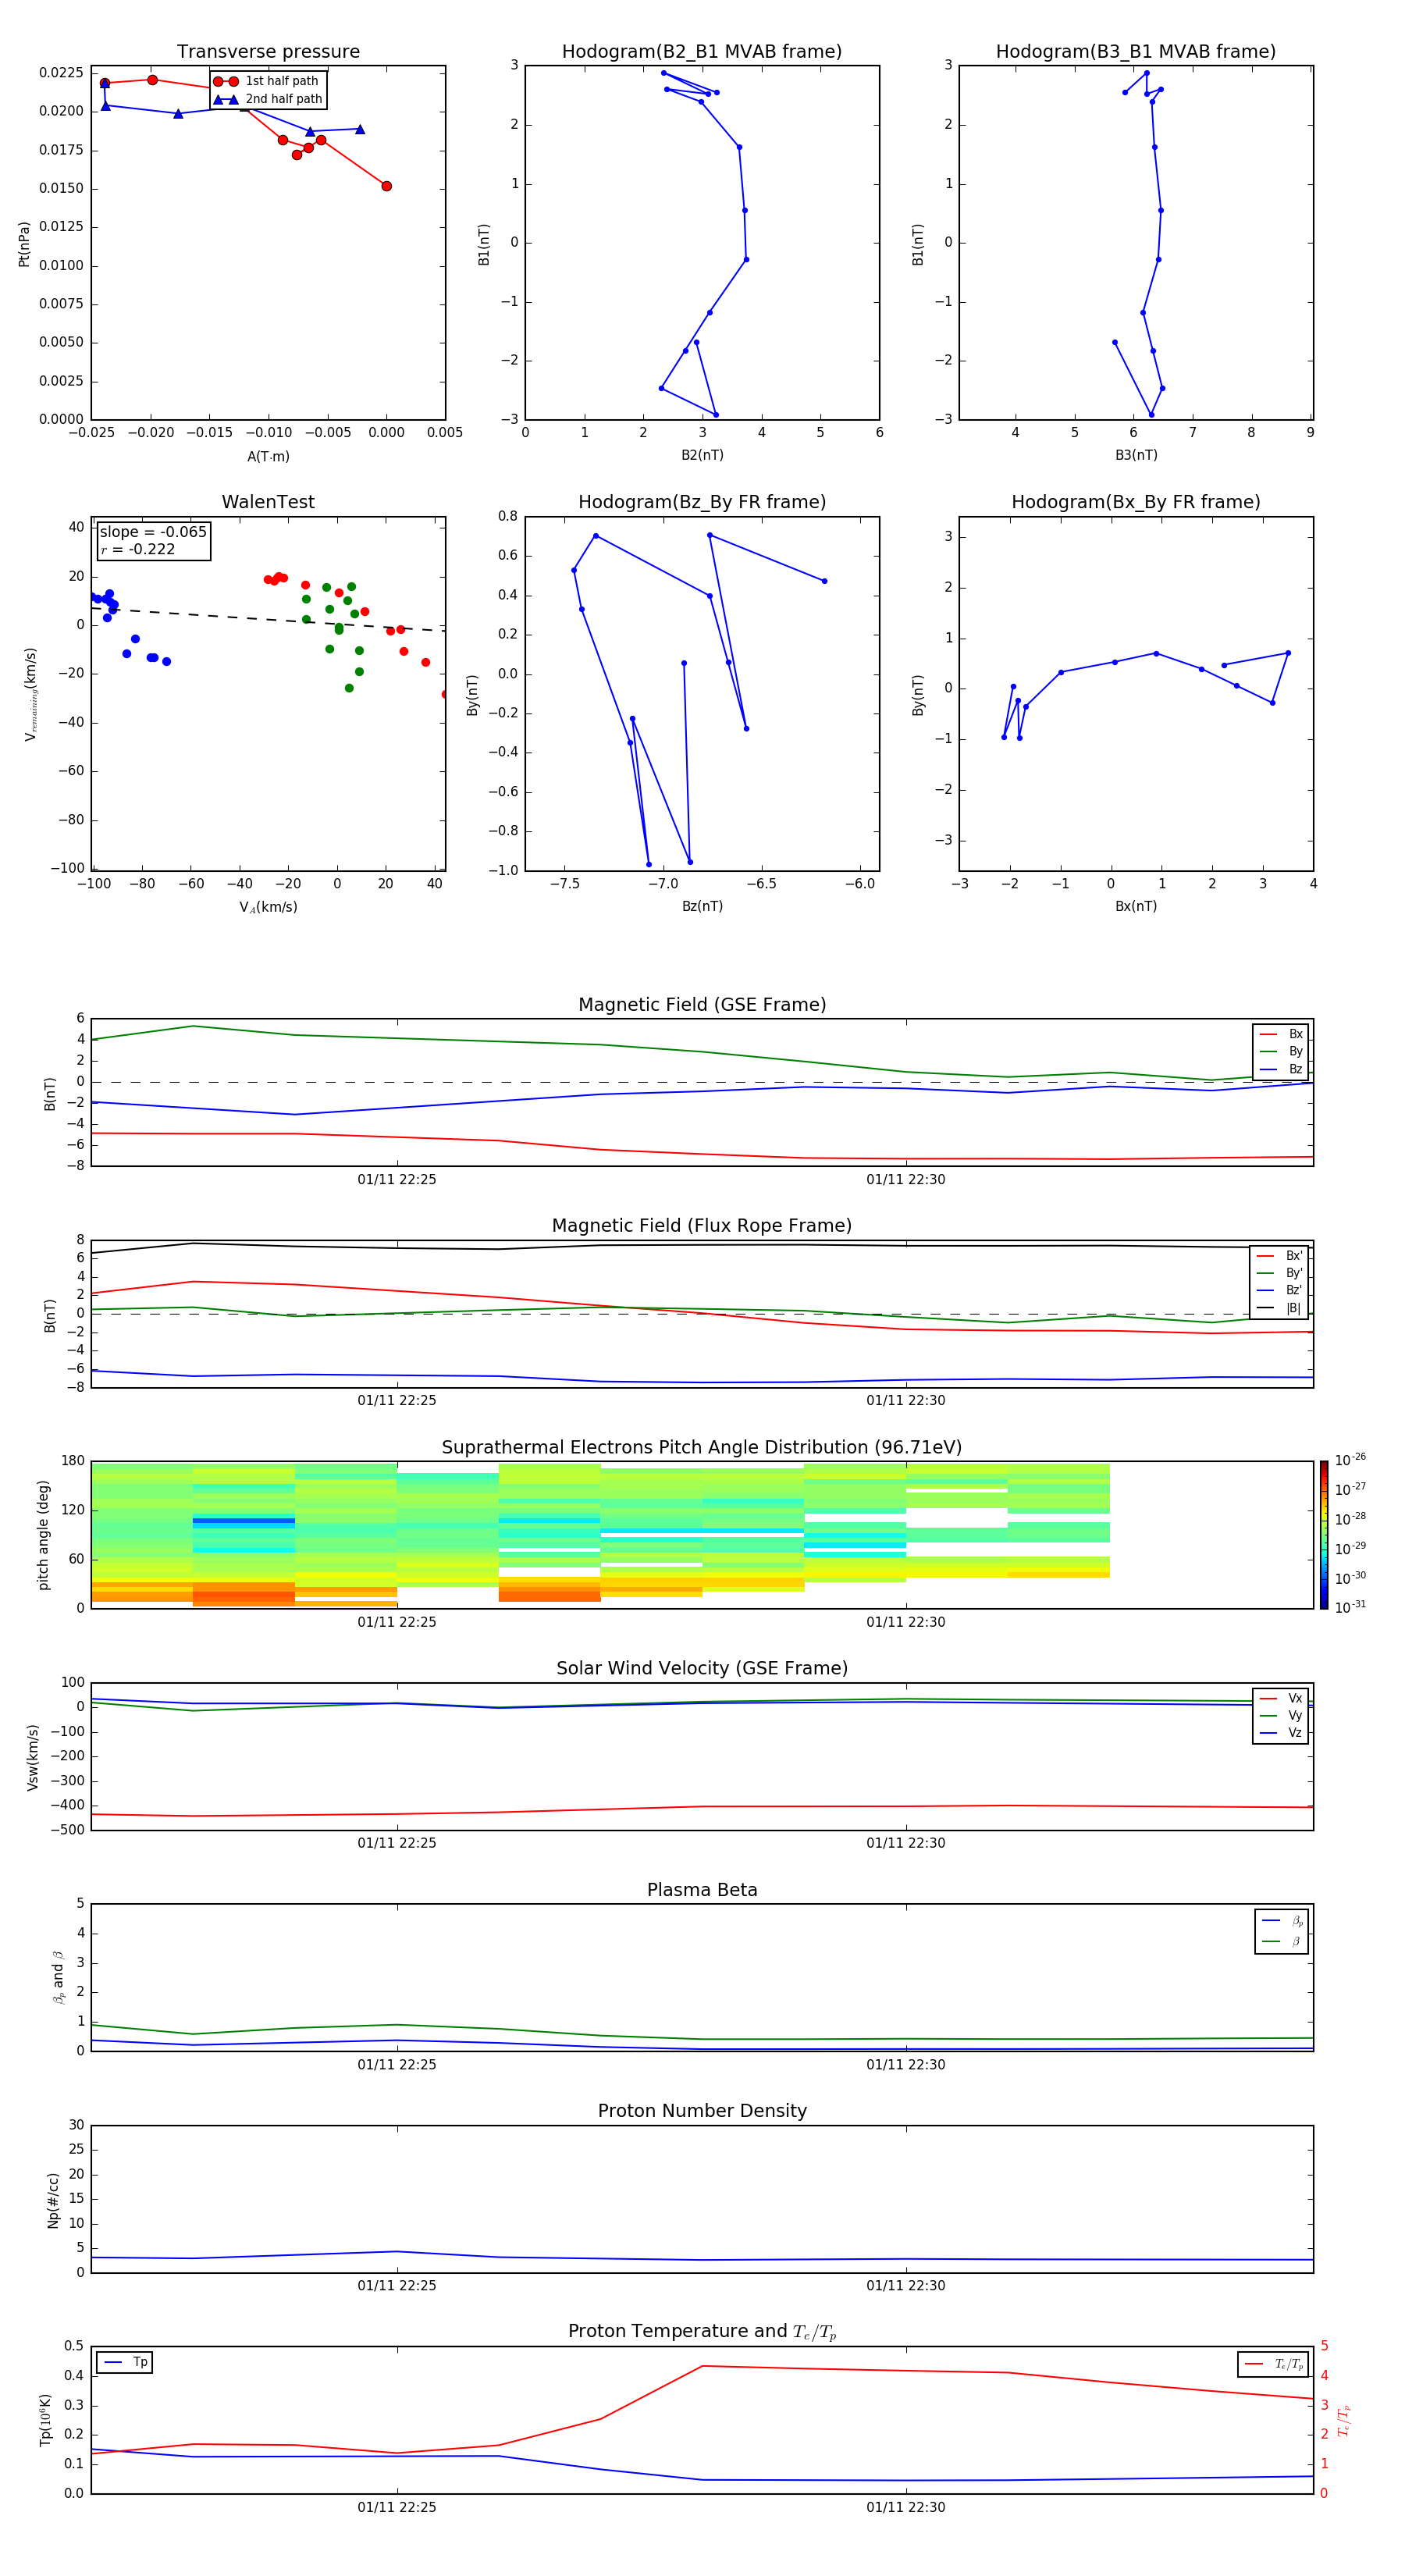The height and width of the screenshot is (2576, 1405).
Task: Click the 'Vsw(km/s)' axis label
Action: click(33, 1757)
